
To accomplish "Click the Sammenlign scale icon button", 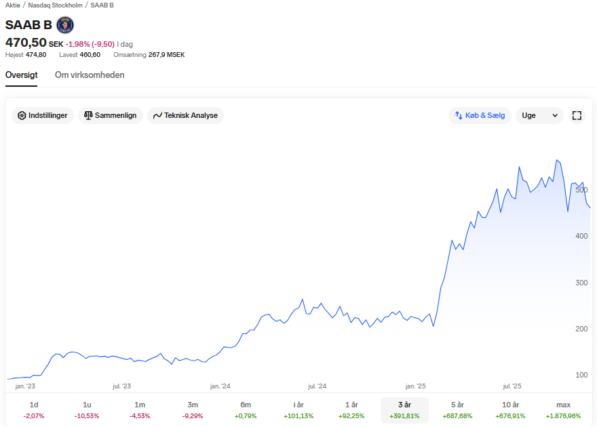I will tap(111, 115).
